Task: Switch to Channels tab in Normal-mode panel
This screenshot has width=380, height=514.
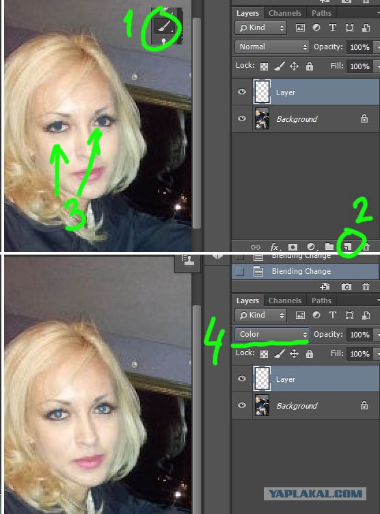Action: click(285, 13)
